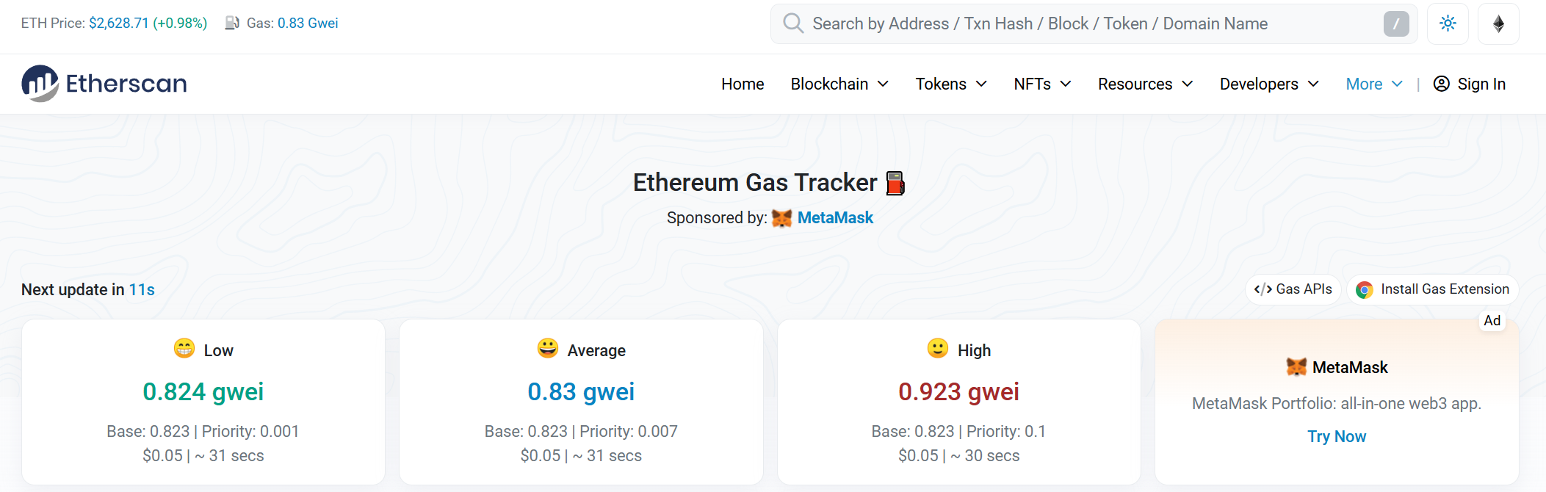
Task: Open the Resources menu
Action: (1145, 84)
